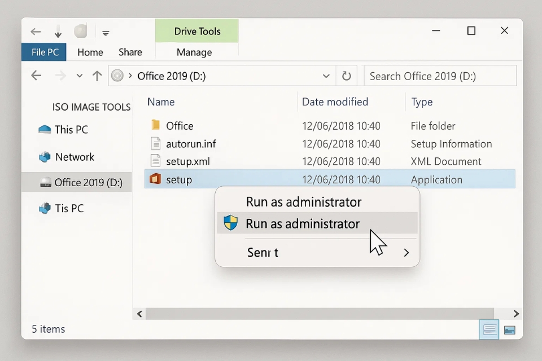
Task: Open the Senr t submenu entry
Action: [317, 253]
